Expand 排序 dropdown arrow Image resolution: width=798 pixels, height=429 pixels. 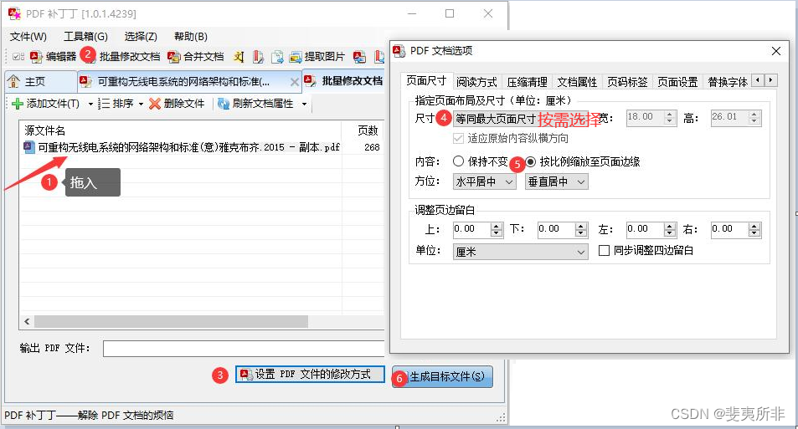click(141, 105)
